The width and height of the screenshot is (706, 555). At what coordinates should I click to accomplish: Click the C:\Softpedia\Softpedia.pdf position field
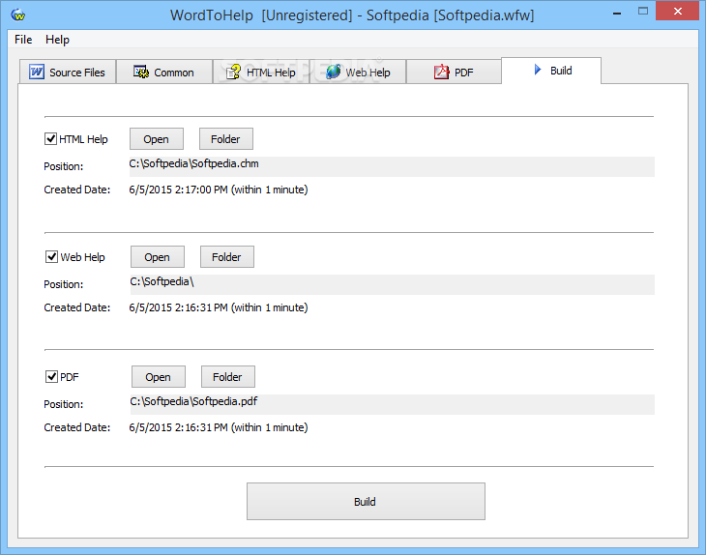click(x=392, y=404)
